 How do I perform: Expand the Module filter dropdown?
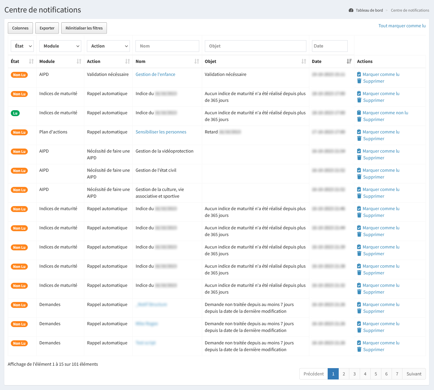[x=60, y=46]
